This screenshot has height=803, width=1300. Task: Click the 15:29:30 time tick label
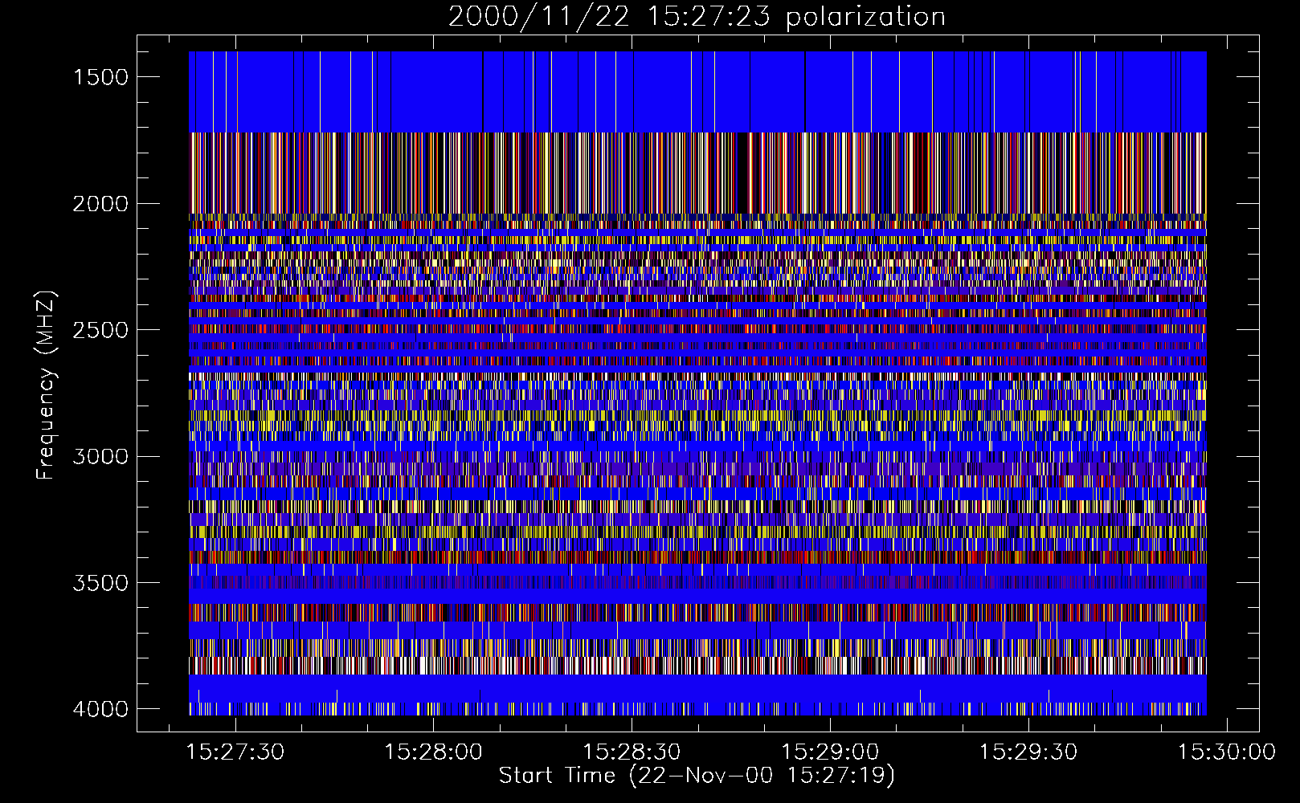click(x=1028, y=752)
